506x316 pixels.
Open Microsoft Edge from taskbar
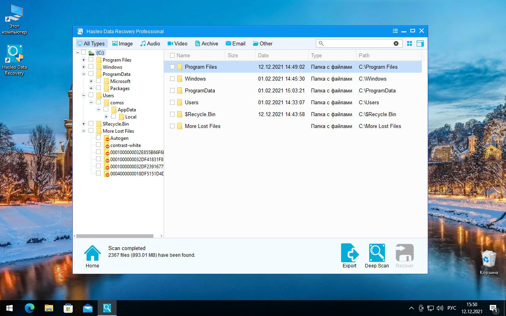(x=30, y=308)
